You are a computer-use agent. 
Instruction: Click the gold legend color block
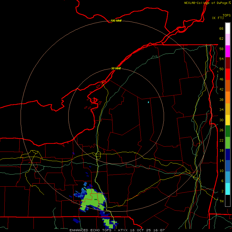pos(228,109)
